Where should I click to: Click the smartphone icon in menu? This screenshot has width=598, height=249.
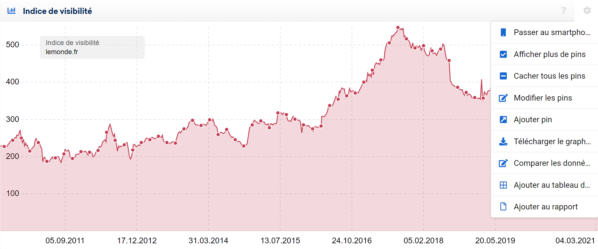click(503, 32)
